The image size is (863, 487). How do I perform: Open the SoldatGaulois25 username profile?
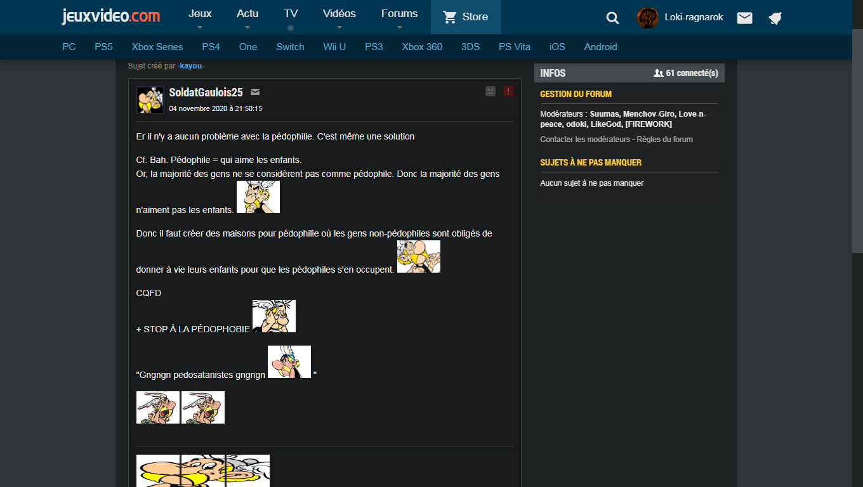click(206, 93)
